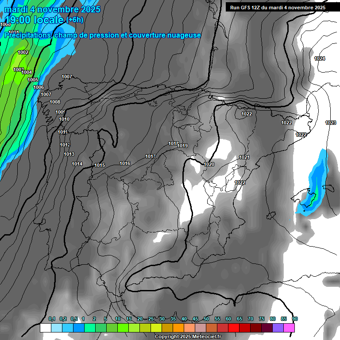Select the 1006 pressure label
Screen dimensions: 340x340
point(39,87)
